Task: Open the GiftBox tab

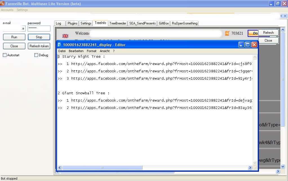Action: pyautogui.click(x=164, y=23)
